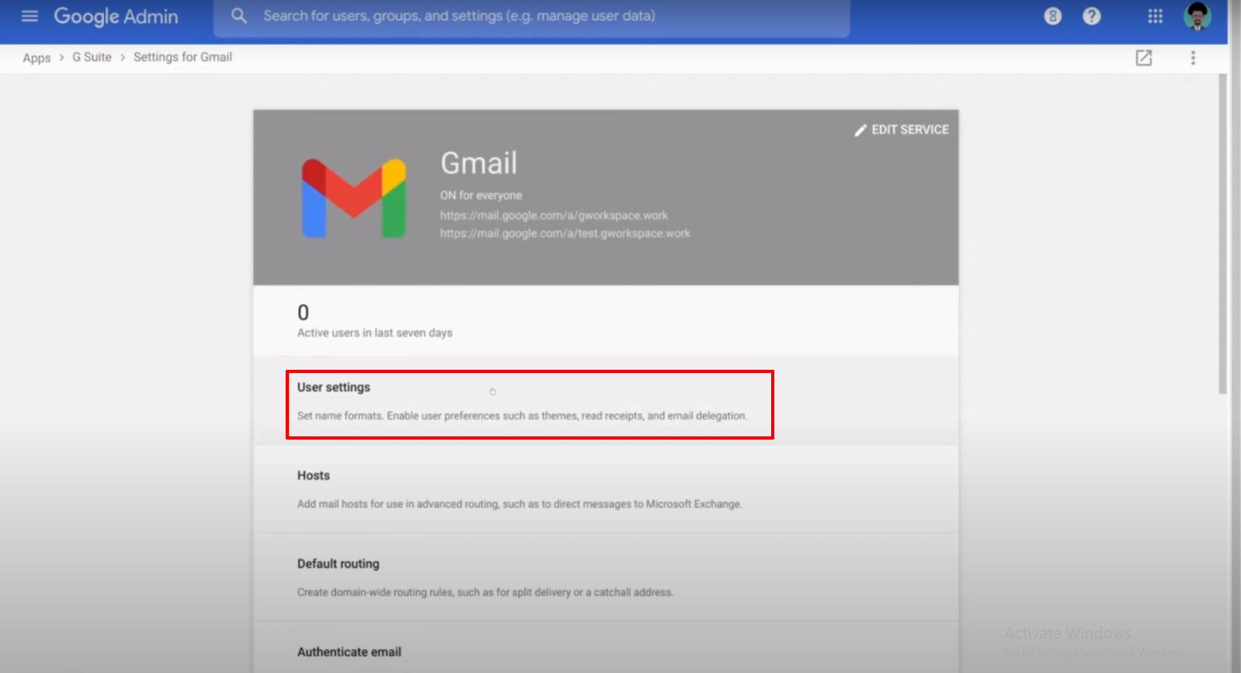Image resolution: width=1241 pixels, height=673 pixels.
Task: Open the profile avatar
Action: click(x=1198, y=16)
